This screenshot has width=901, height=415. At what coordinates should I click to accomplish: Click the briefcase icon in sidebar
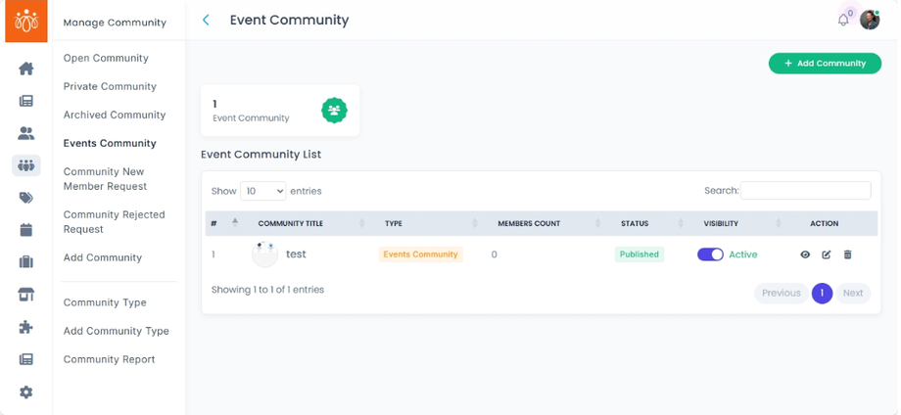click(x=26, y=262)
